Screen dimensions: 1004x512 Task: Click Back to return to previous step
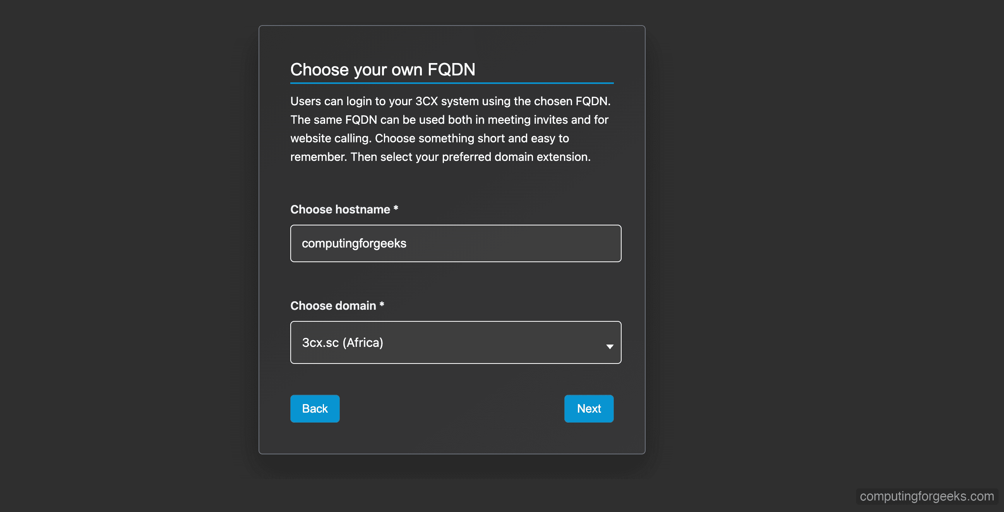point(315,408)
